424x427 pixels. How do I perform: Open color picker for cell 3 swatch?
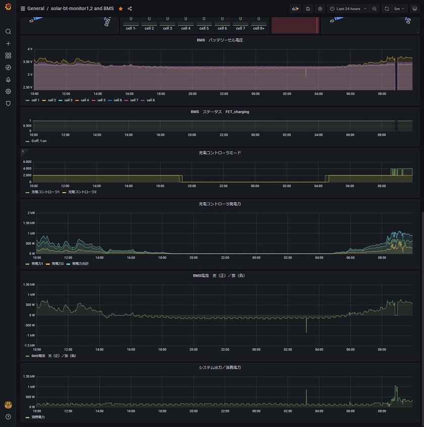coord(61,100)
